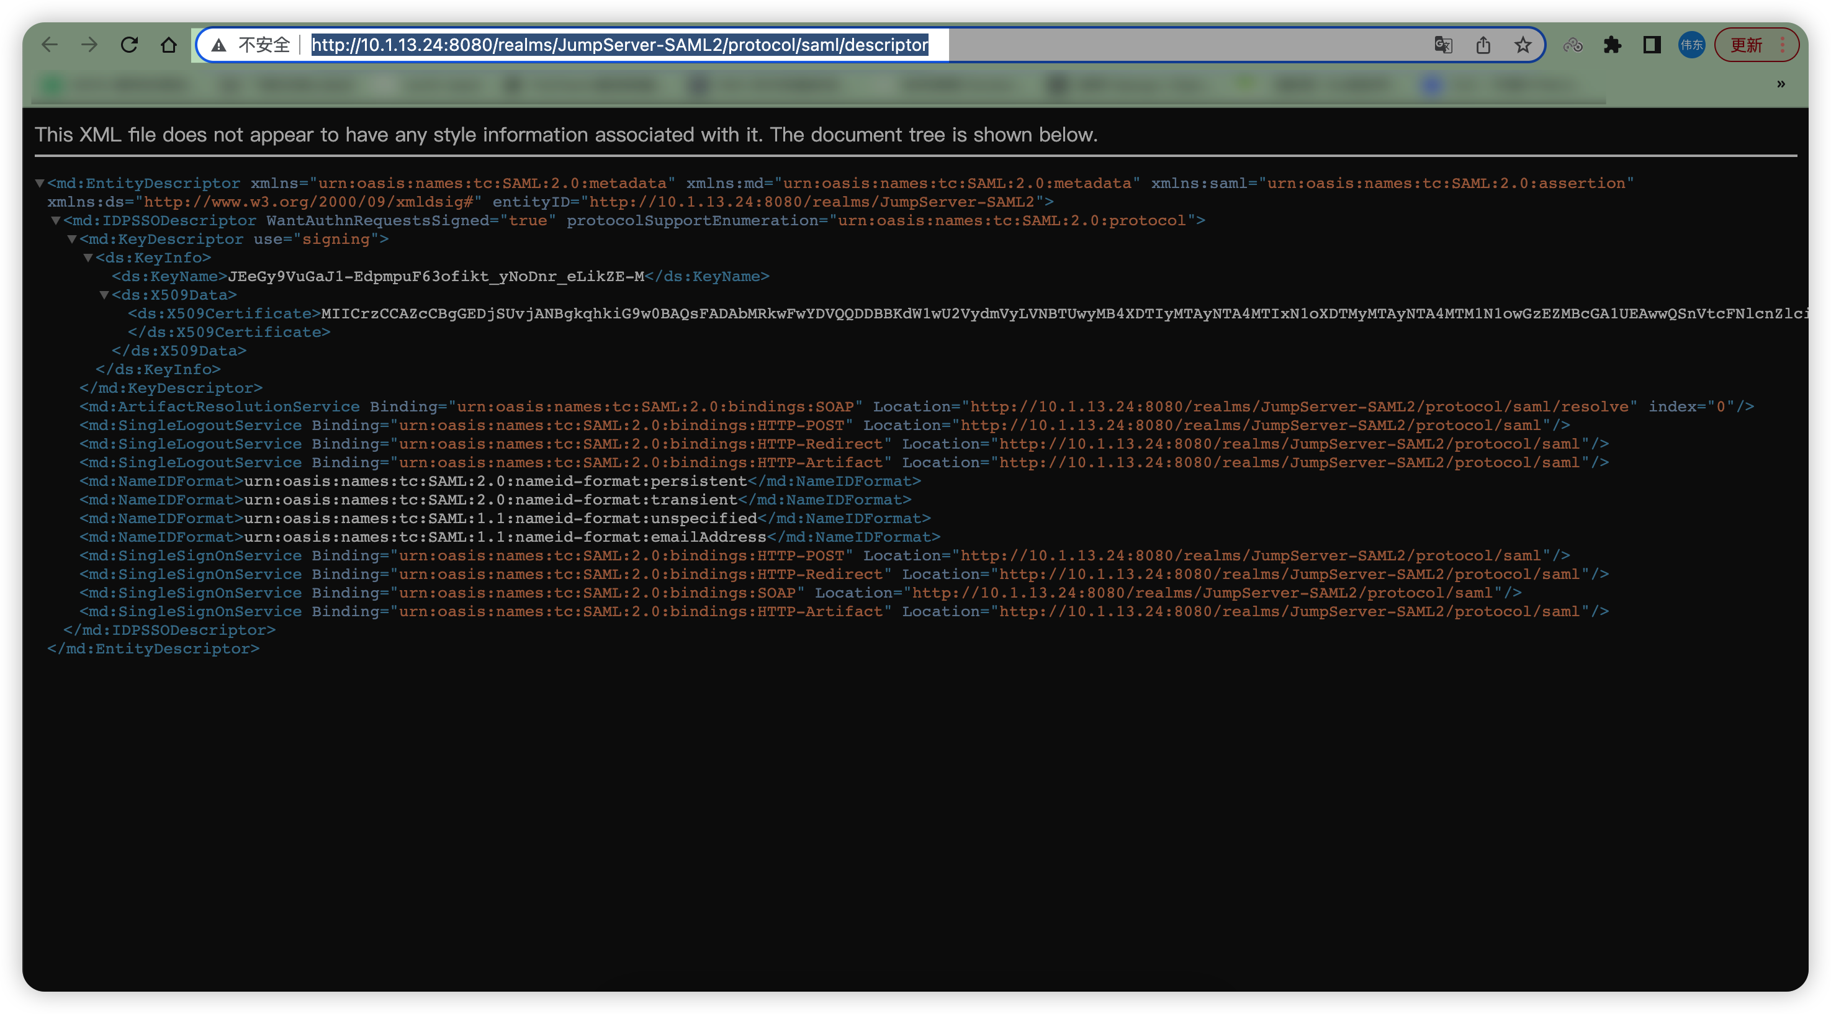The height and width of the screenshot is (1014, 1831).
Task: Click the share page icon
Action: 1483,45
